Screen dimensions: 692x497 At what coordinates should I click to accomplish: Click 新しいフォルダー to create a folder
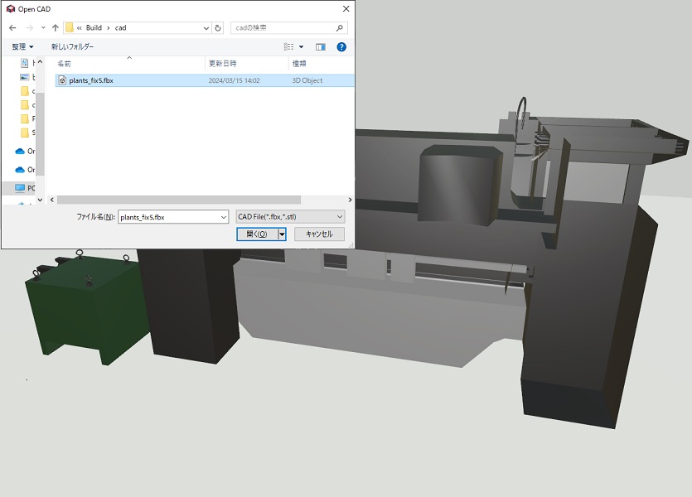coord(73,47)
